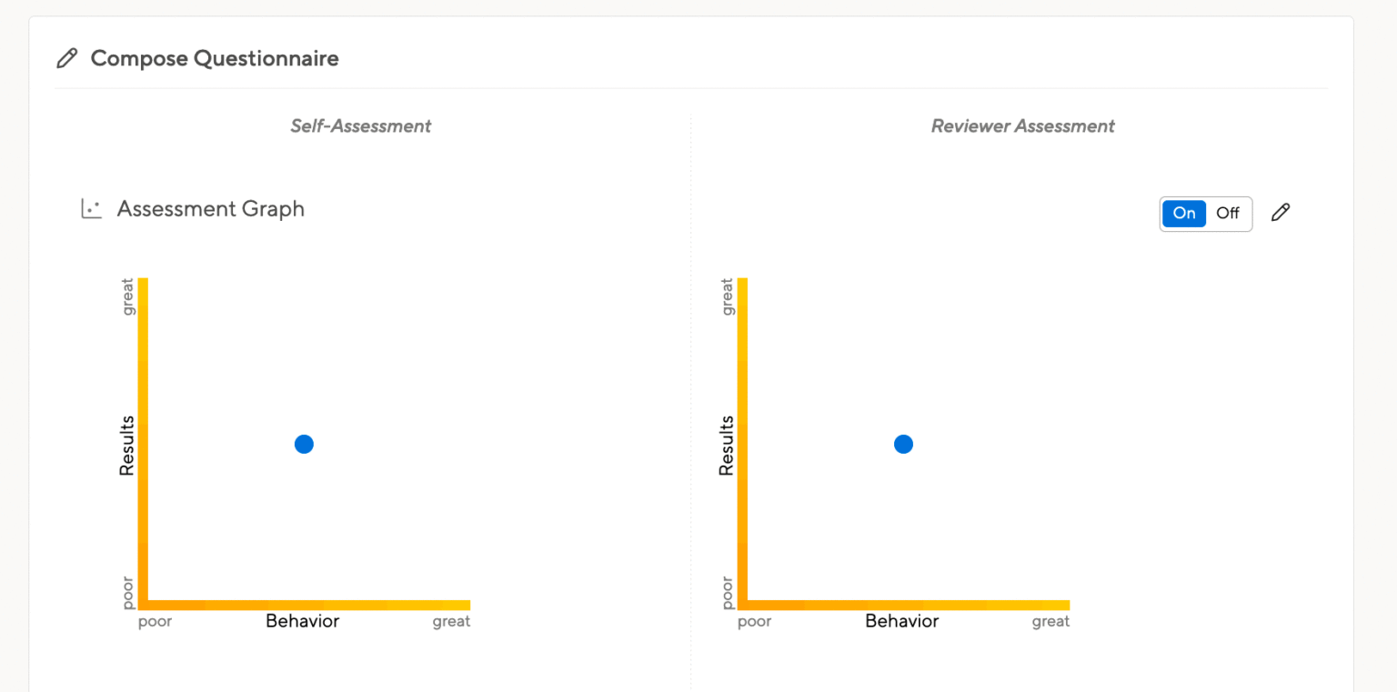Click the pencil icon beside Compose Questionnaire
This screenshot has width=1397, height=692.
pyautogui.click(x=65, y=57)
